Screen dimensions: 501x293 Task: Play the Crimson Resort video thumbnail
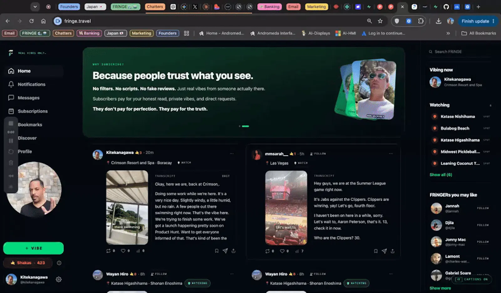click(127, 207)
